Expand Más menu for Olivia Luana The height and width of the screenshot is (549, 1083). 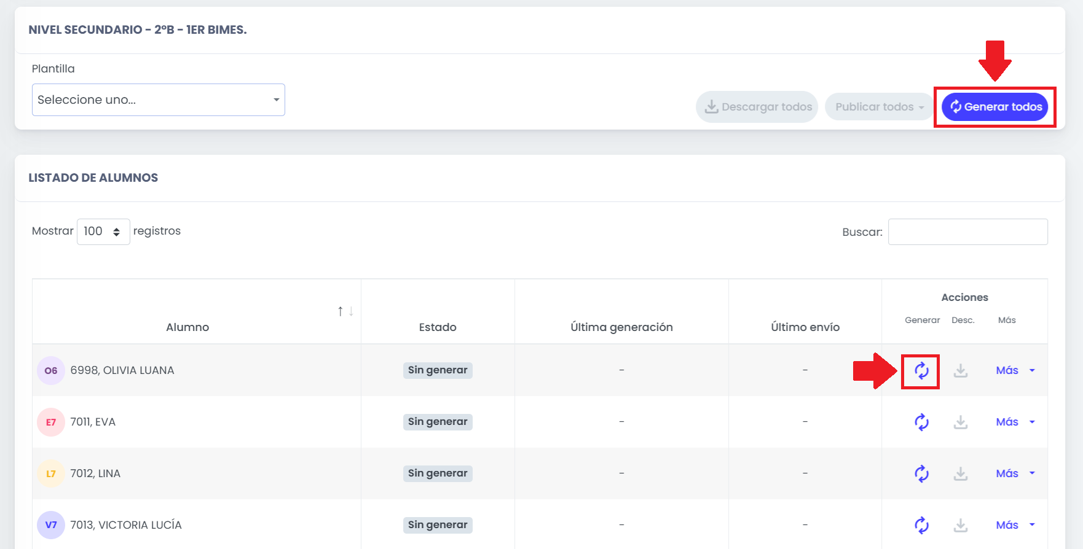1015,370
